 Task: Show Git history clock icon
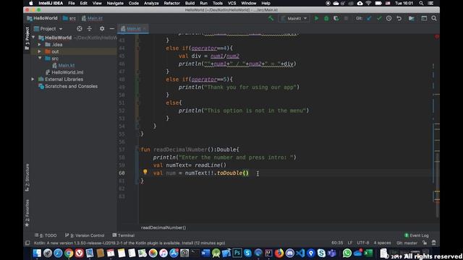pyautogui.click(x=389, y=18)
